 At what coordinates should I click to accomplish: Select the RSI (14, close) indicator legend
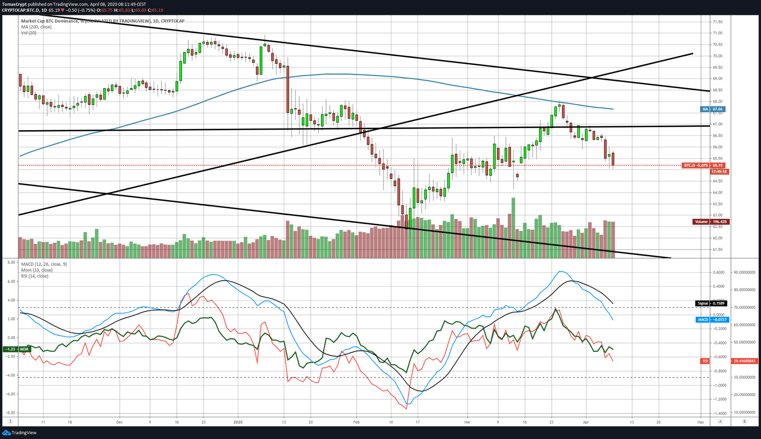[35, 276]
